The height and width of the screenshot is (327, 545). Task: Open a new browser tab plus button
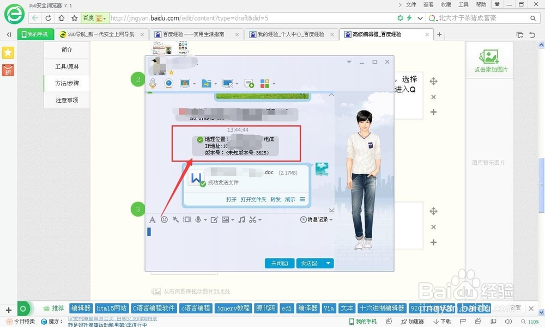pos(439,34)
